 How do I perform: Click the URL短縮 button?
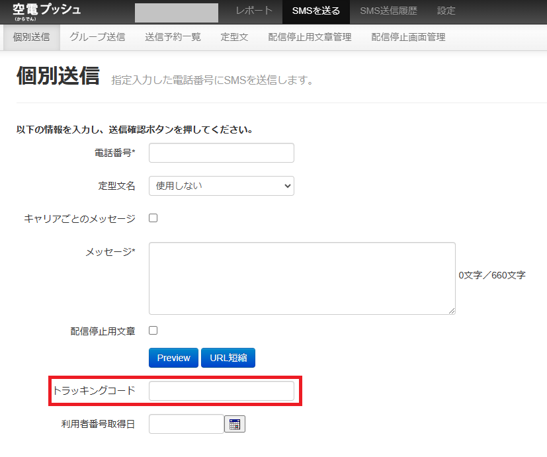(x=228, y=358)
